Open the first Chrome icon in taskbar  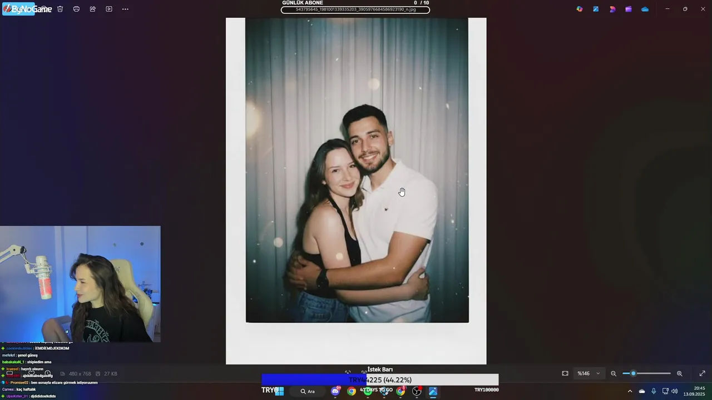(x=352, y=391)
